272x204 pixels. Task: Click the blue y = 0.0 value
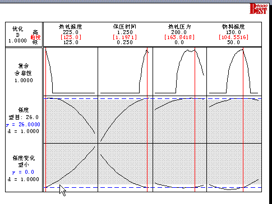[23, 172]
